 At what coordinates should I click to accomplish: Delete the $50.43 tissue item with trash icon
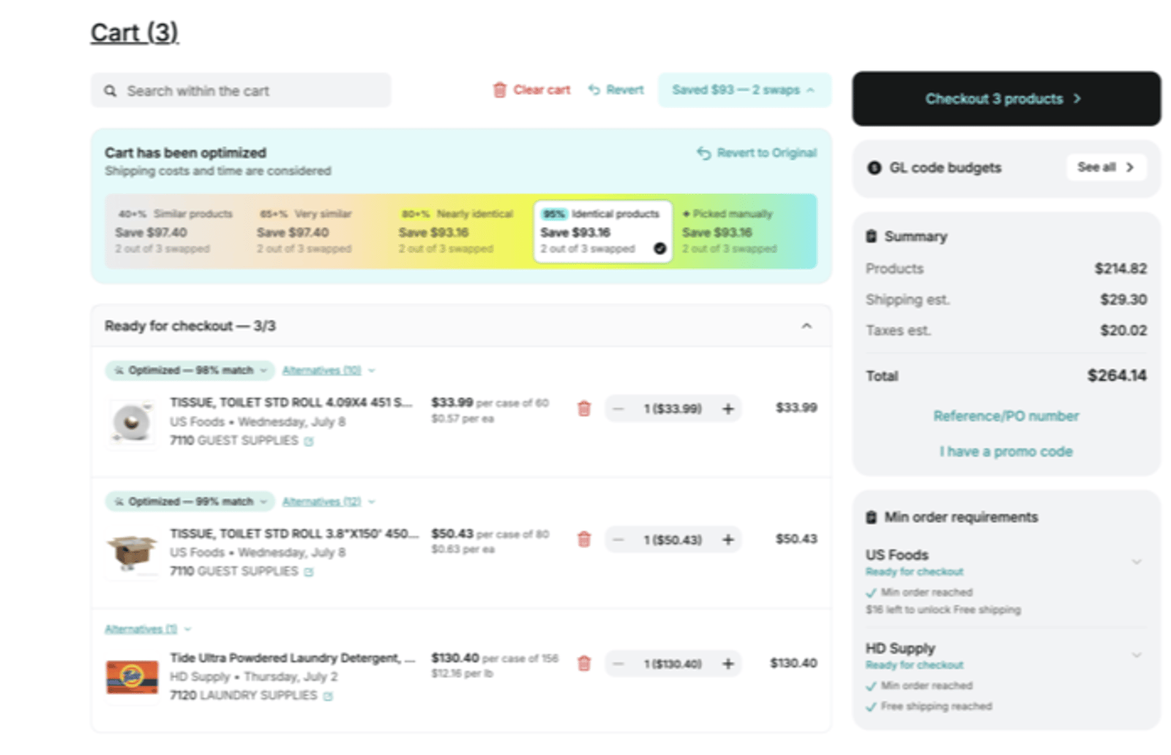coord(584,540)
